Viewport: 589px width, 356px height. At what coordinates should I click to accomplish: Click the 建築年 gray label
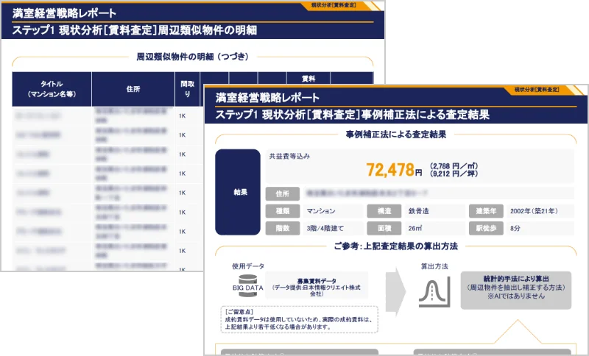pos(484,211)
